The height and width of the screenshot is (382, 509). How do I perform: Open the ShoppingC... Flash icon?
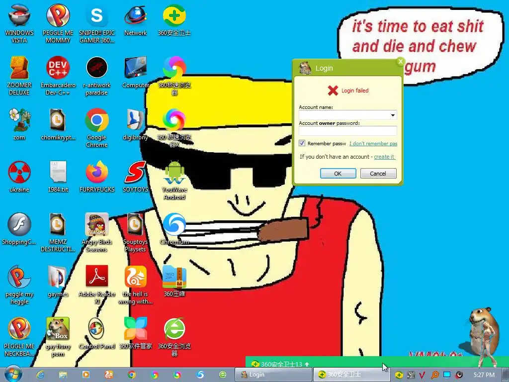point(19,229)
